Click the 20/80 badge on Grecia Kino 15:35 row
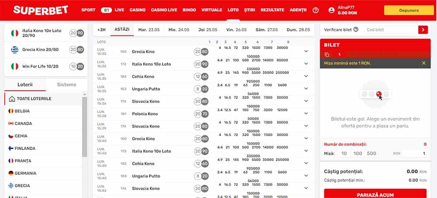 click(x=201, y=52)
